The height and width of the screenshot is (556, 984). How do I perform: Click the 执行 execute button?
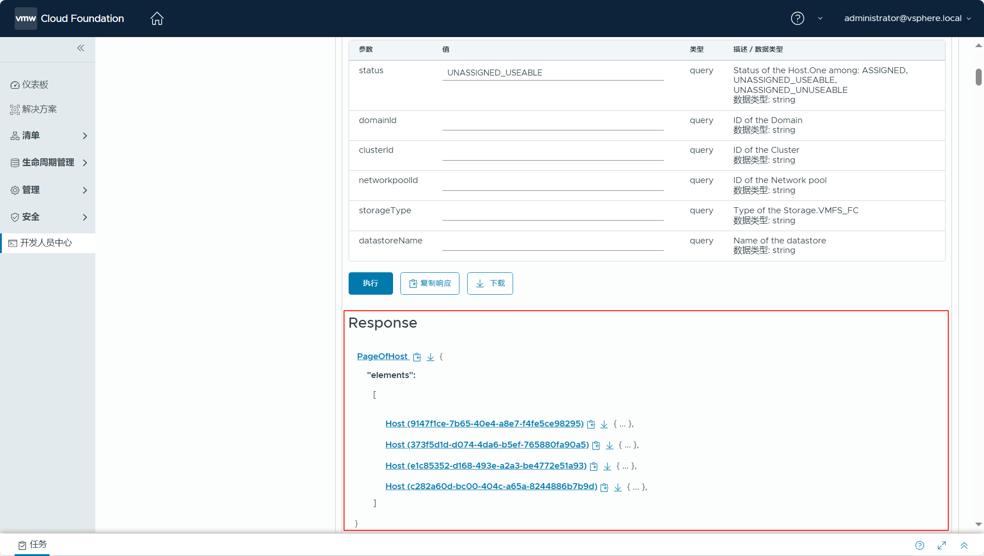371,283
